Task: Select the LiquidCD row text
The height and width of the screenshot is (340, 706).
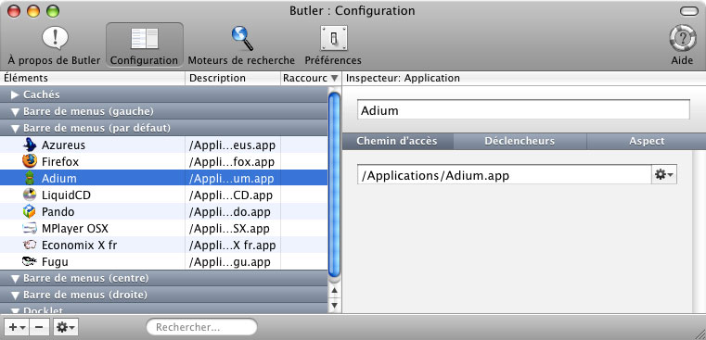Action: (66, 195)
